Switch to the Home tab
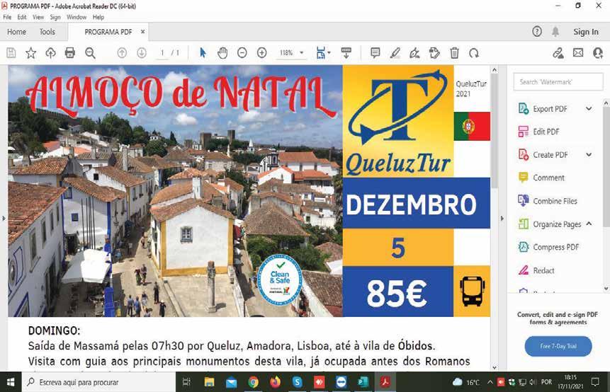 (16, 32)
